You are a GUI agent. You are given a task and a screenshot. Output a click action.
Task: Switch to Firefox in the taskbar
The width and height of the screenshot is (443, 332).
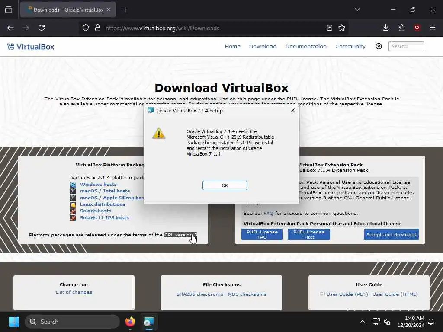pyautogui.click(x=130, y=322)
